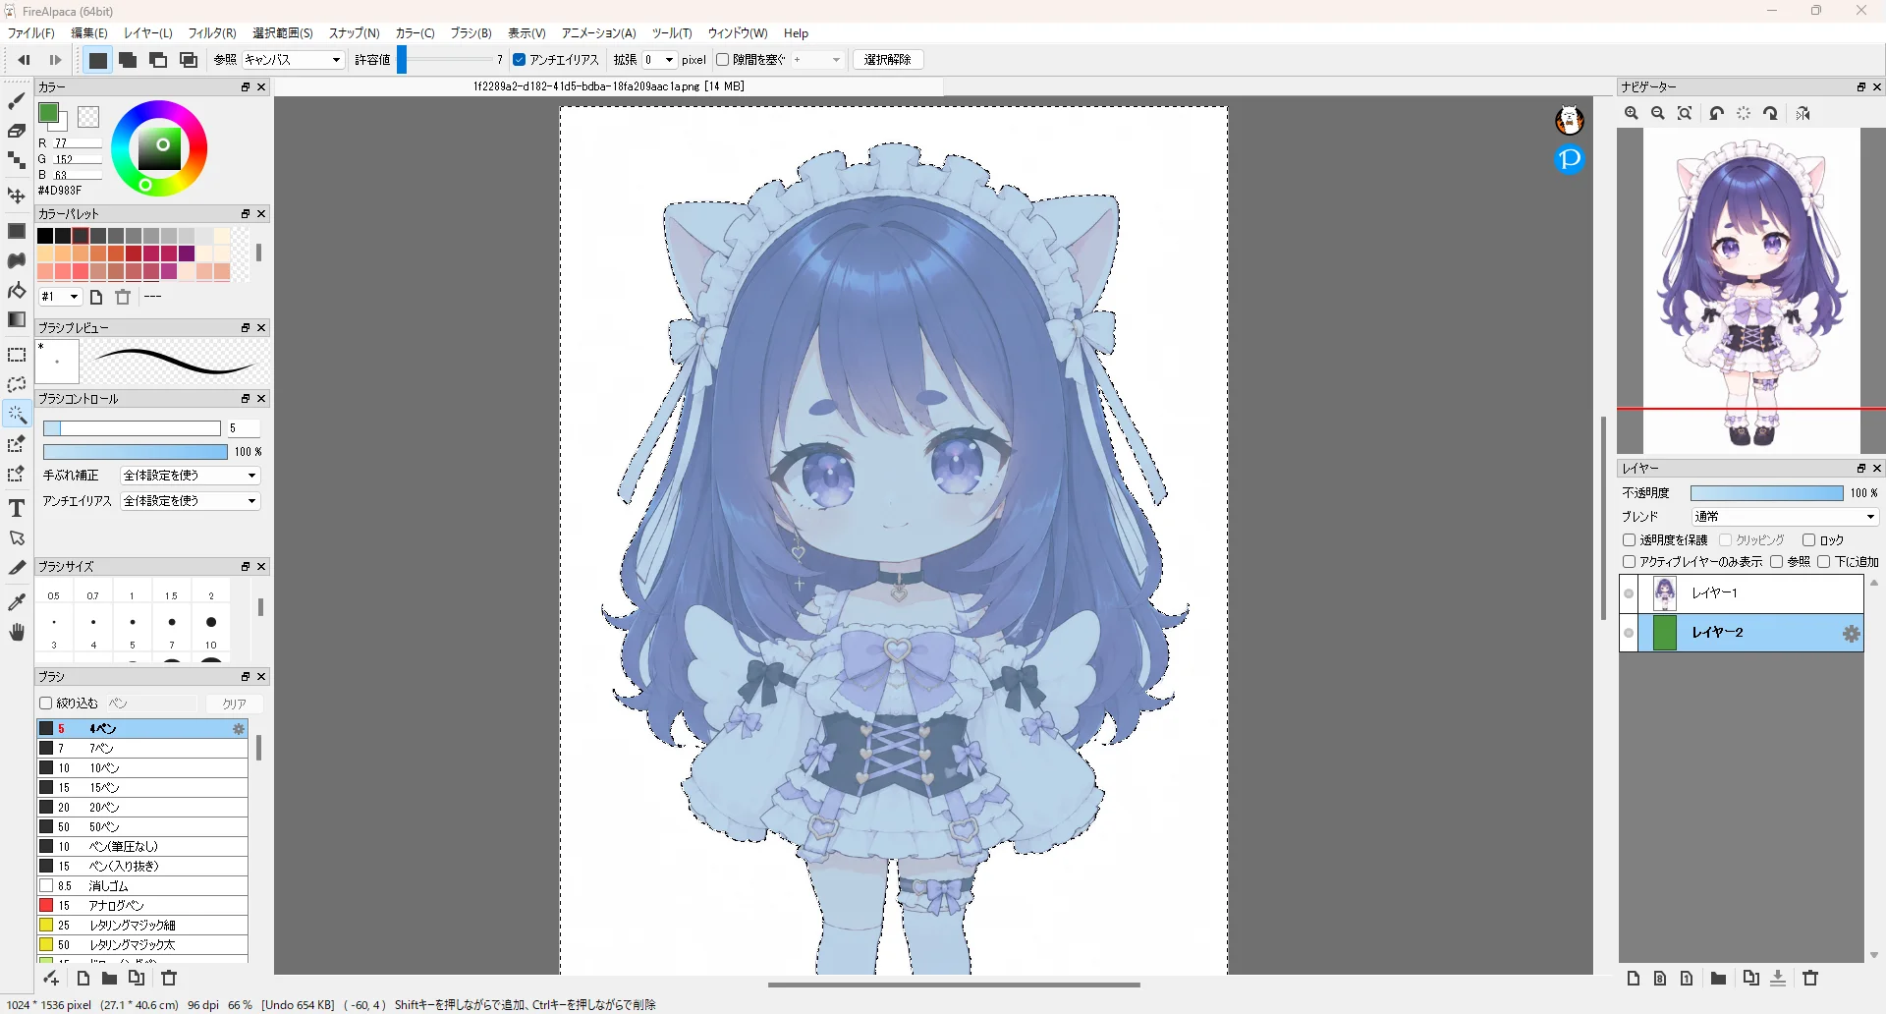1886x1014 pixels.
Task: Enable ロック checkbox in Layer panel
Action: (x=1808, y=540)
